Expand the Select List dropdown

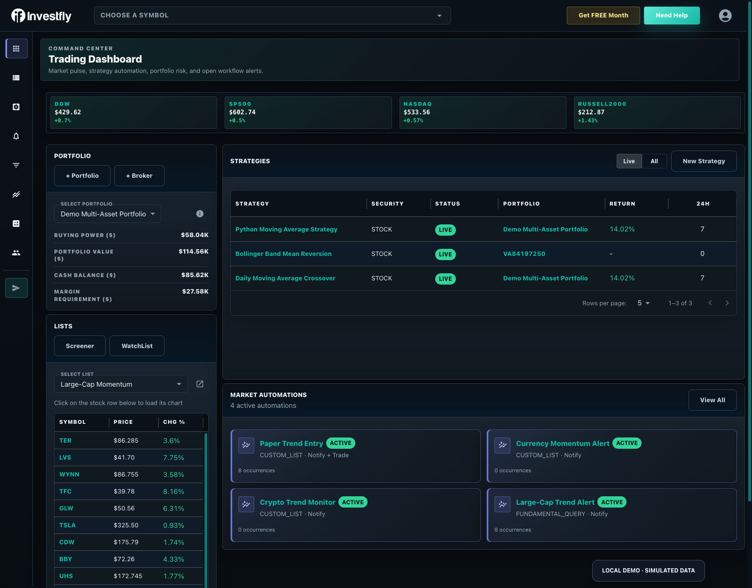pos(121,384)
